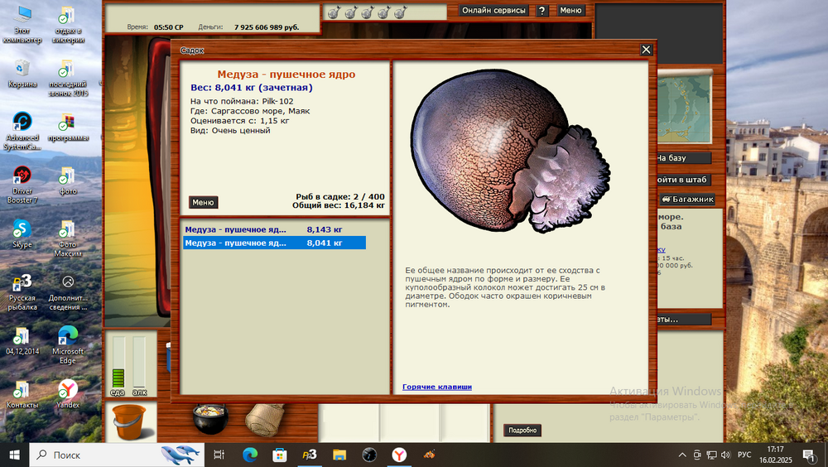The image size is (828, 467).
Task: Expand hidden system tray icons
Action: tap(682, 455)
